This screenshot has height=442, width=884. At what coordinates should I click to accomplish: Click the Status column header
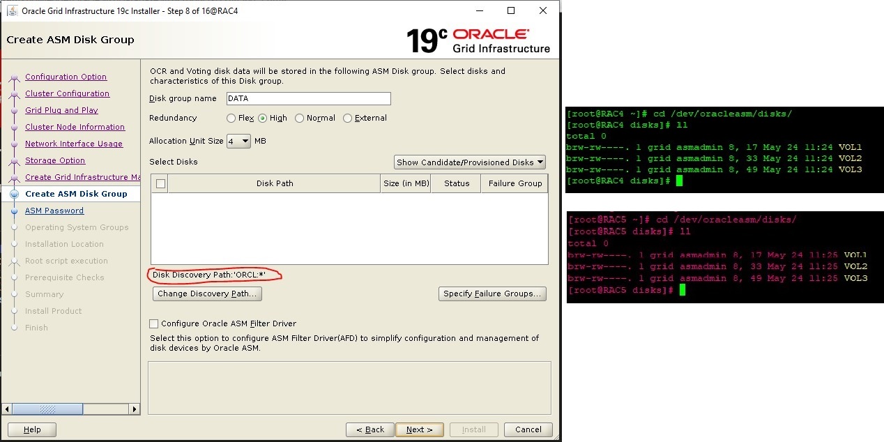[457, 183]
